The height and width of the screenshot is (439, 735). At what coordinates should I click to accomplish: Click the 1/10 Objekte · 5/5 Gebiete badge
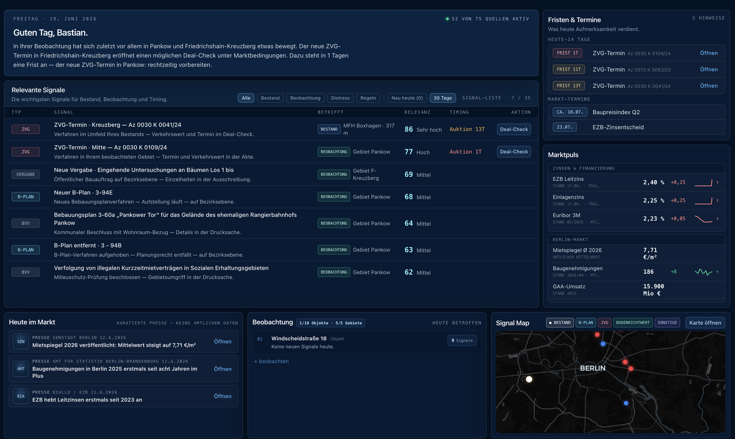[x=330, y=323]
